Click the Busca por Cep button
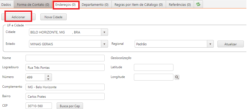Screen dimensions: 248x109 coord(70,106)
